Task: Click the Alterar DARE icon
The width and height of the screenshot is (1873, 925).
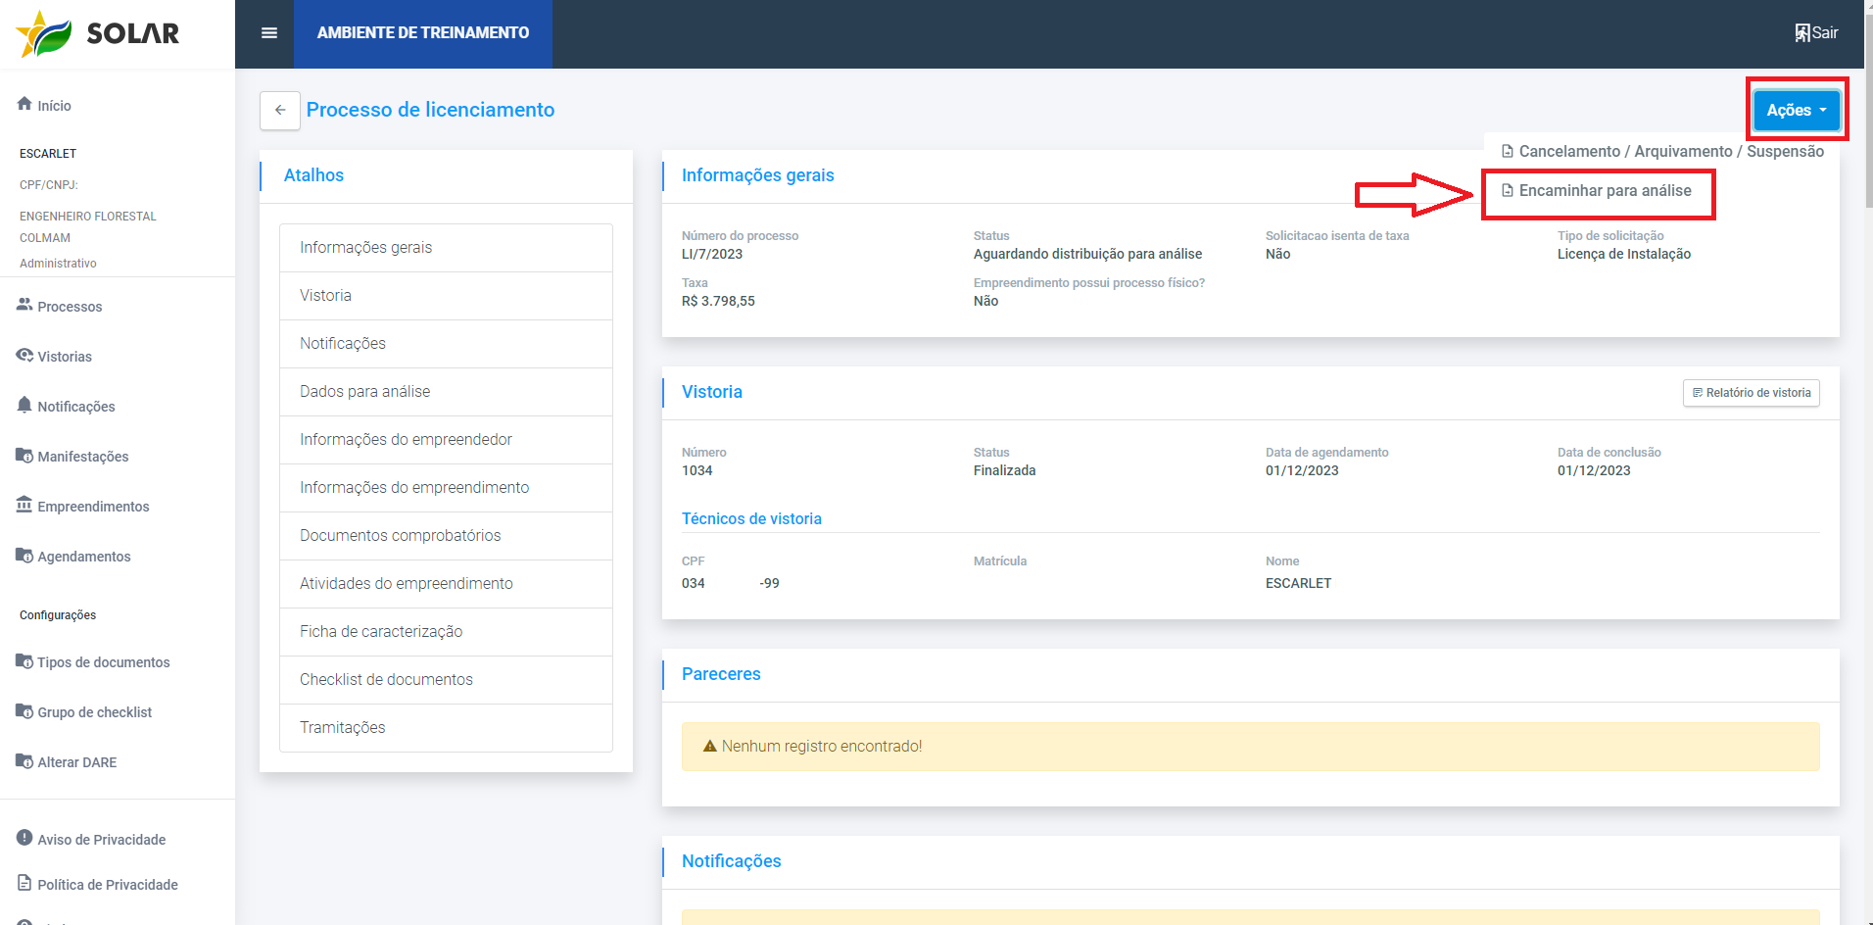Action: click(24, 760)
